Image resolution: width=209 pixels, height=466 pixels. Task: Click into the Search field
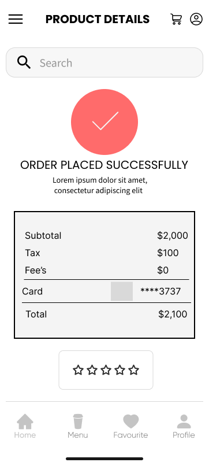[104, 62]
